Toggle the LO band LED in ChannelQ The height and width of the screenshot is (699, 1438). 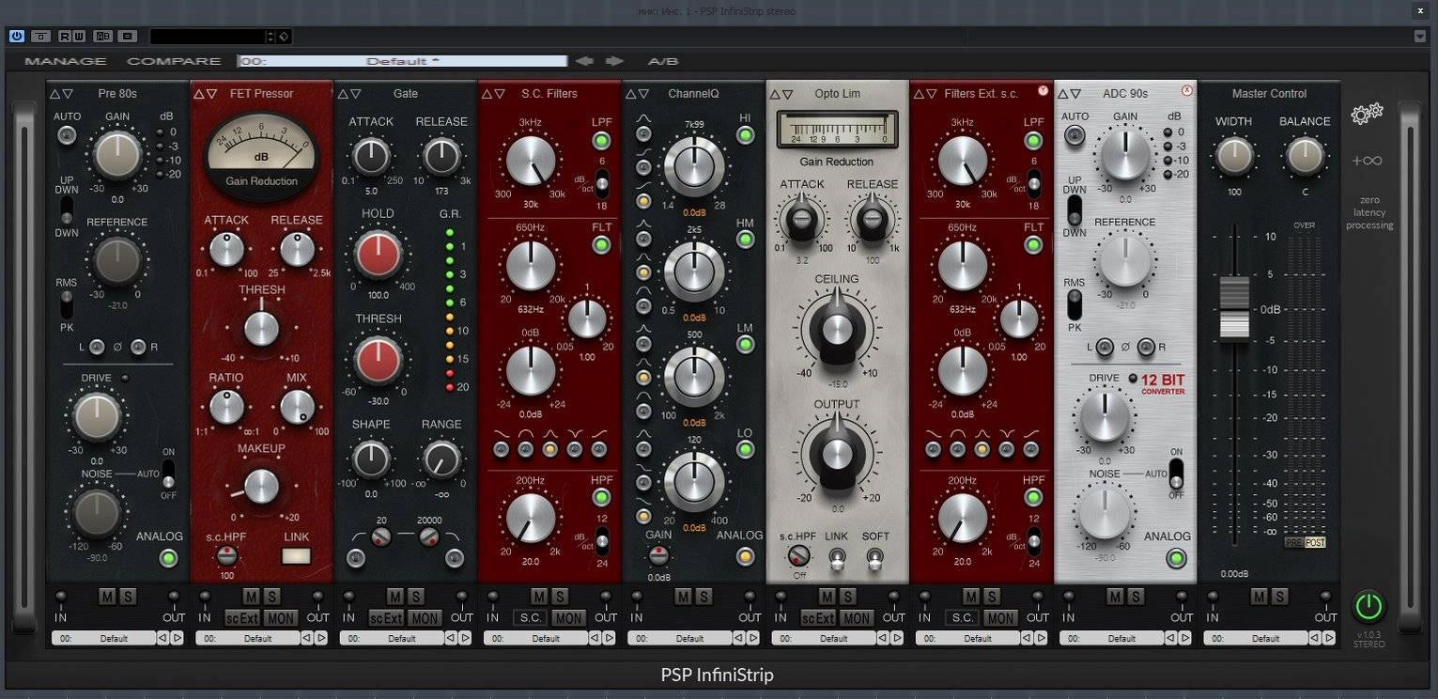tap(746, 449)
